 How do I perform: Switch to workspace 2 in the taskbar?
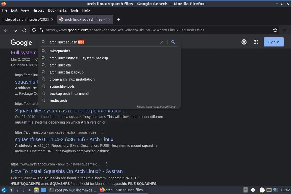tap(17, 190)
